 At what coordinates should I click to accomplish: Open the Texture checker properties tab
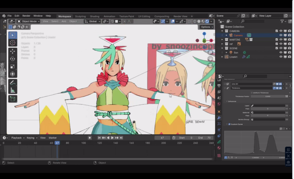[x=219, y=156]
